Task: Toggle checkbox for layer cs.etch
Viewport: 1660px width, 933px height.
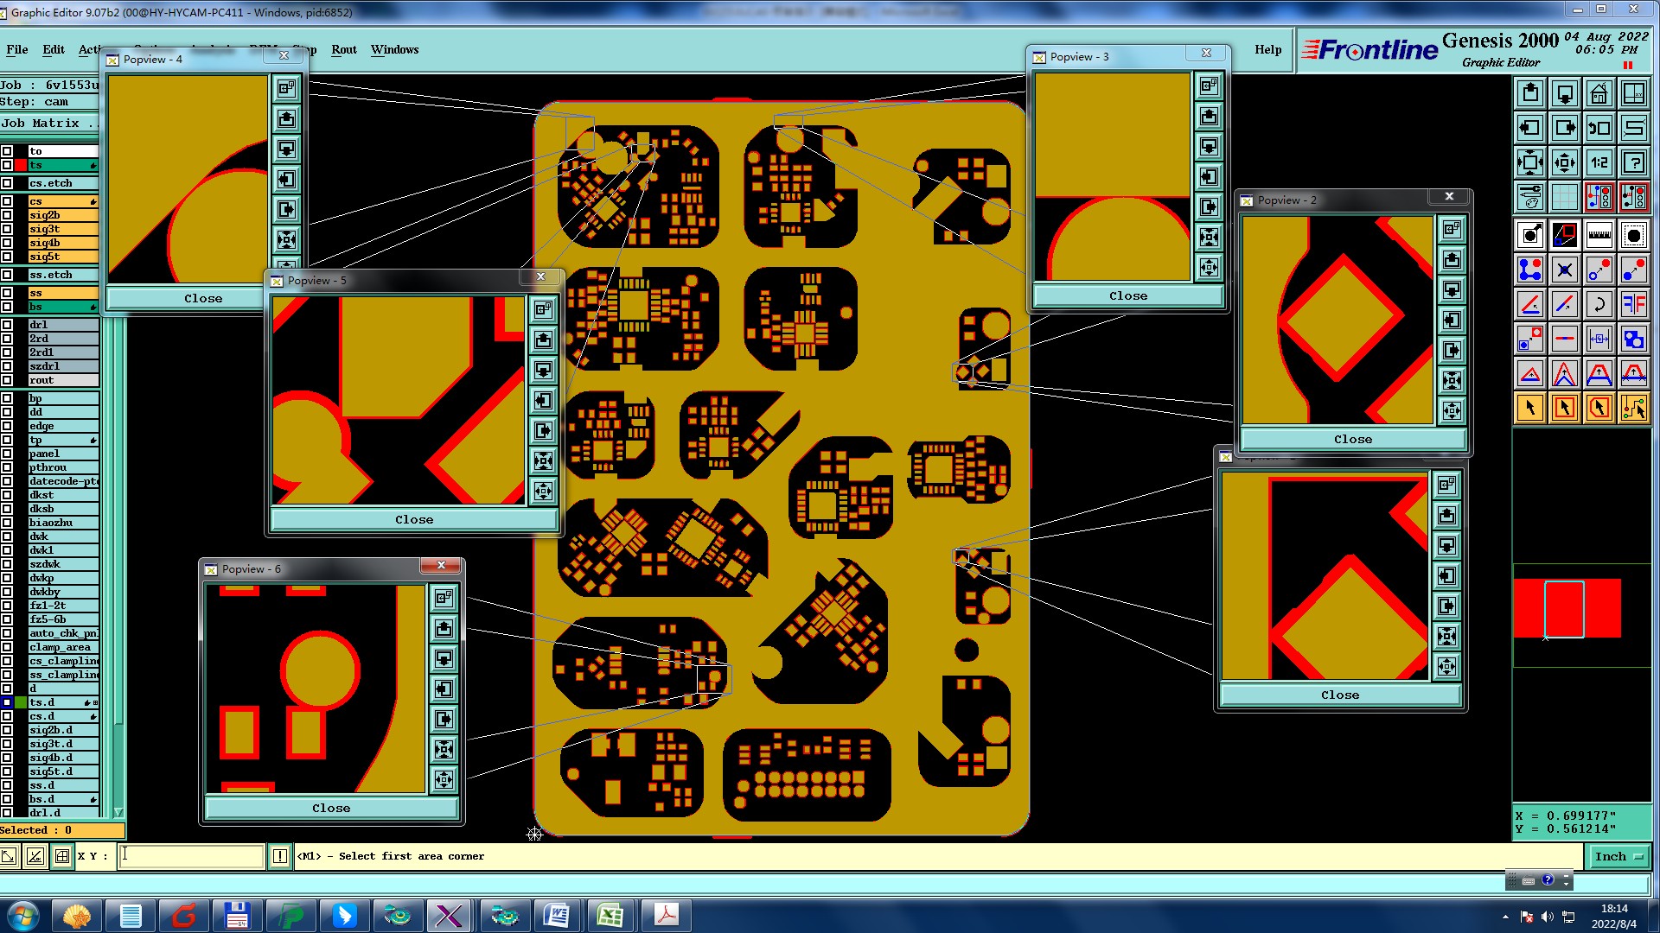Action: (7, 183)
